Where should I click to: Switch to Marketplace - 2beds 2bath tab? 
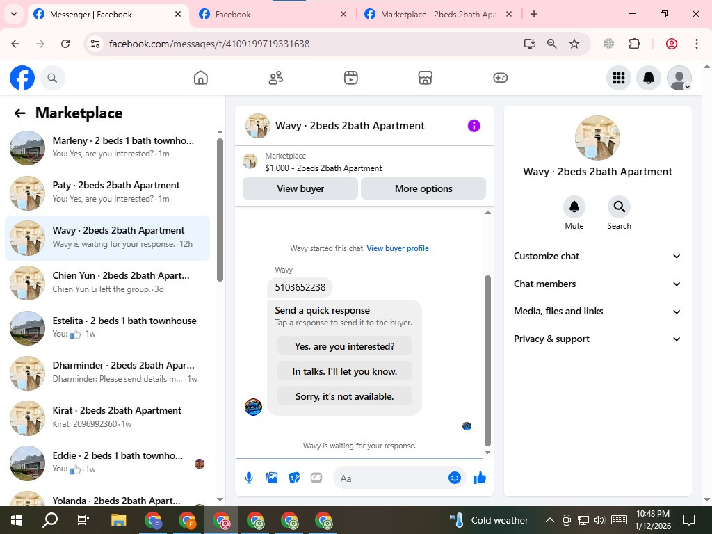coord(438,15)
